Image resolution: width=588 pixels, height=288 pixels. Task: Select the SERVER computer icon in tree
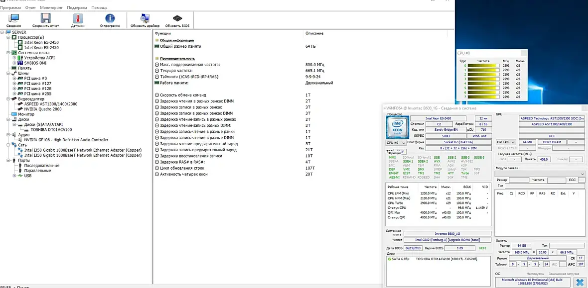click(x=8, y=32)
